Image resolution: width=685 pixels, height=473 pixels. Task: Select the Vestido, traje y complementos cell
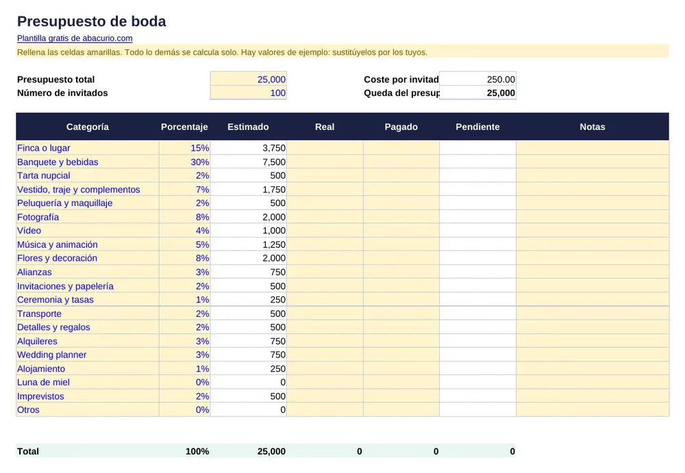click(x=88, y=189)
